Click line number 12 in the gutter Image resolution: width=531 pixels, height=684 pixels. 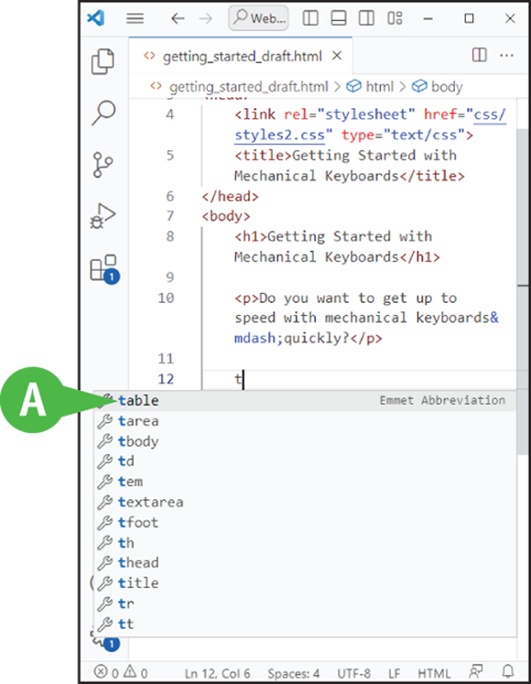click(x=166, y=379)
